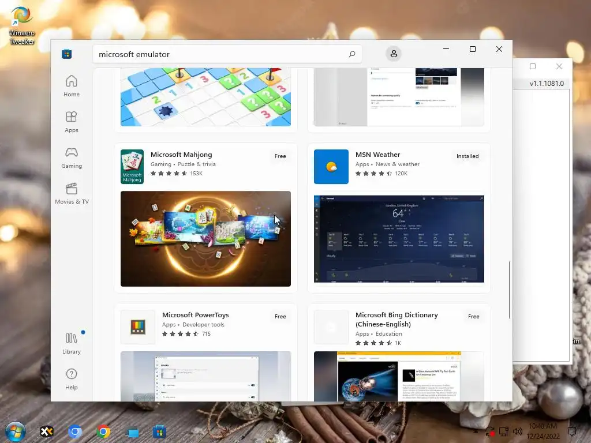Click the PowerToys settings screenshot
Image resolution: width=591 pixels, height=443 pixels.
coord(206,376)
